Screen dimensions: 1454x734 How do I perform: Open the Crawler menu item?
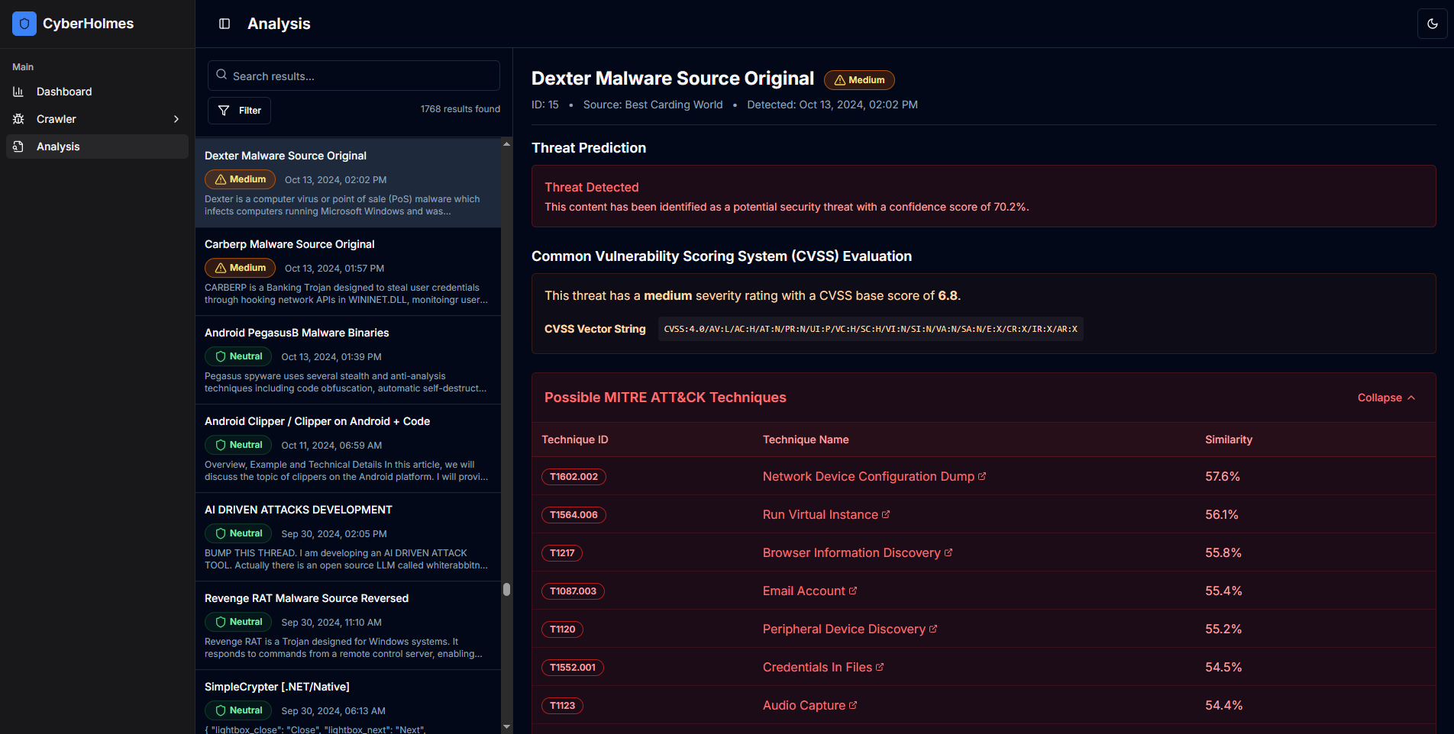tap(97, 119)
